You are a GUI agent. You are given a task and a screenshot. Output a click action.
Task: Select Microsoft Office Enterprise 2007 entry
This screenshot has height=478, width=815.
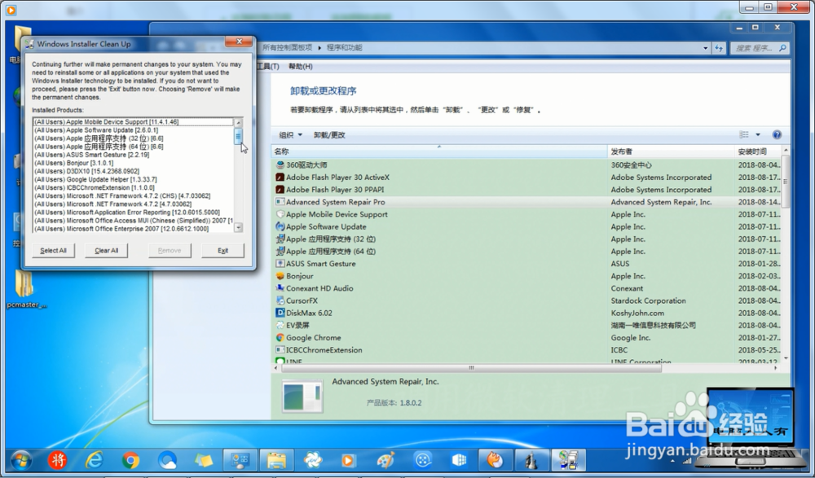pyautogui.click(x=134, y=229)
